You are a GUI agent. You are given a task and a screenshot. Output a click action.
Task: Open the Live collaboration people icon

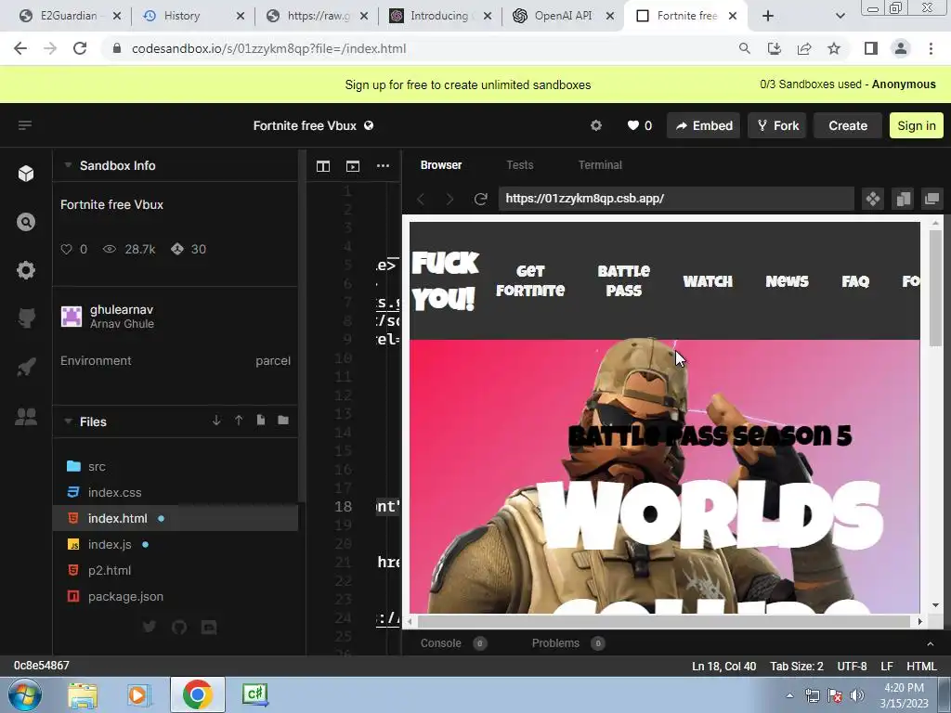(25, 417)
